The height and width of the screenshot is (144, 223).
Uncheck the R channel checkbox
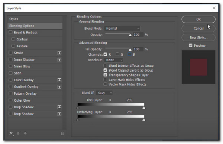105,54
